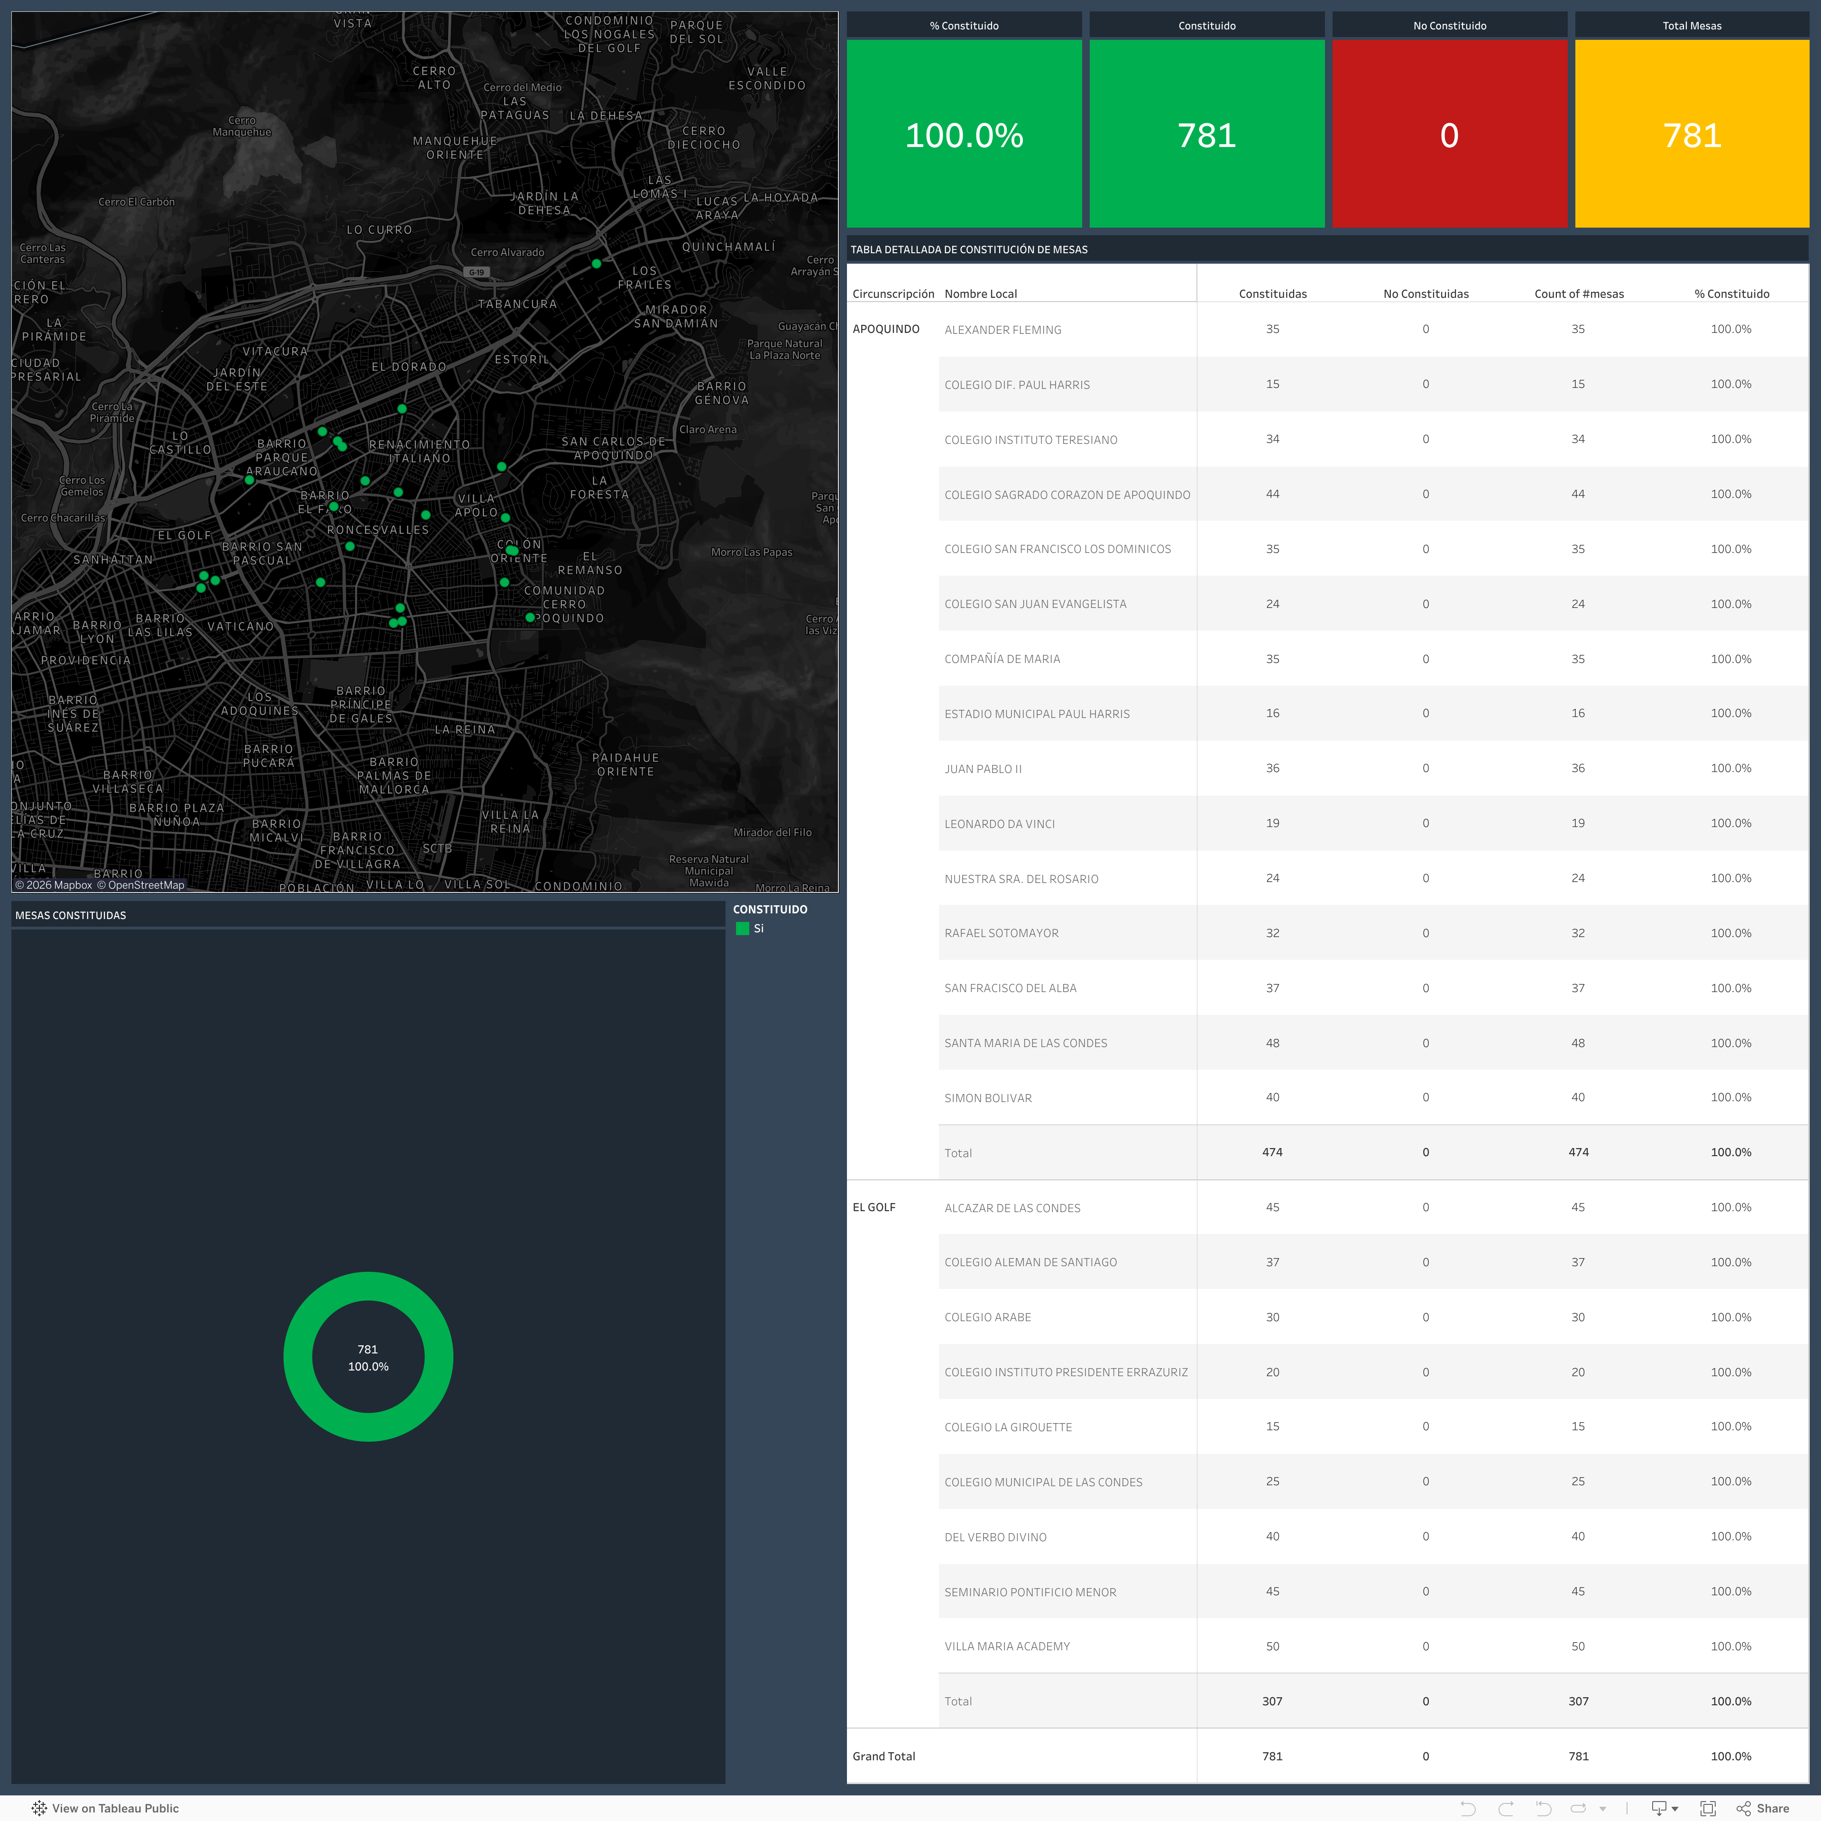Screen dimensions: 1821x1821
Task: Select the TABLA DETALLADA DE CONSTITUCIÓN header
Action: coord(969,249)
